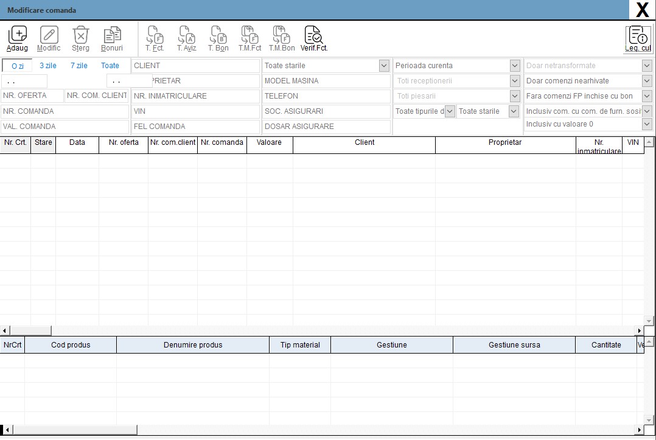Close the Modificare comanda window
Viewport: 656px width, 440px height.
(643, 10)
